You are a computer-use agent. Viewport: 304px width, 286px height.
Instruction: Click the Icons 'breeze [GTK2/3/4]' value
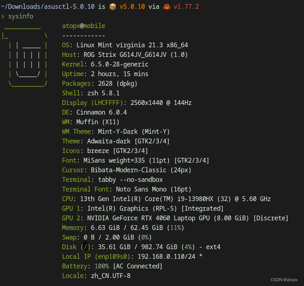click(x=118, y=151)
